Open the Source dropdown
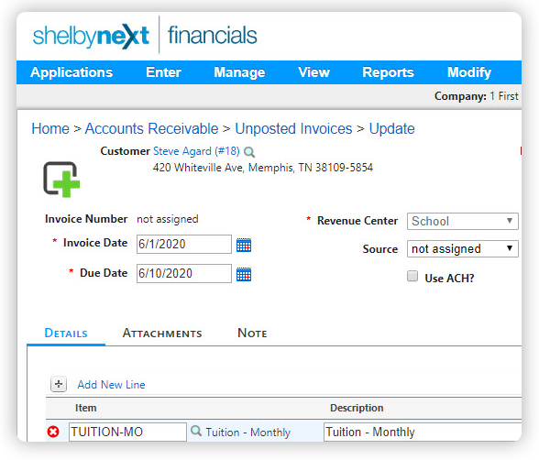The height and width of the screenshot is (460, 539). point(462,248)
